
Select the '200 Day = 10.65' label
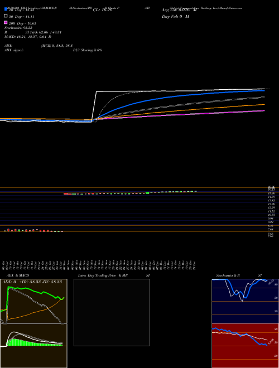point(22,23)
